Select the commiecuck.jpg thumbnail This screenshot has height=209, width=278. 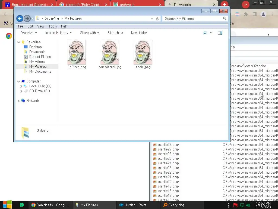coord(110,52)
